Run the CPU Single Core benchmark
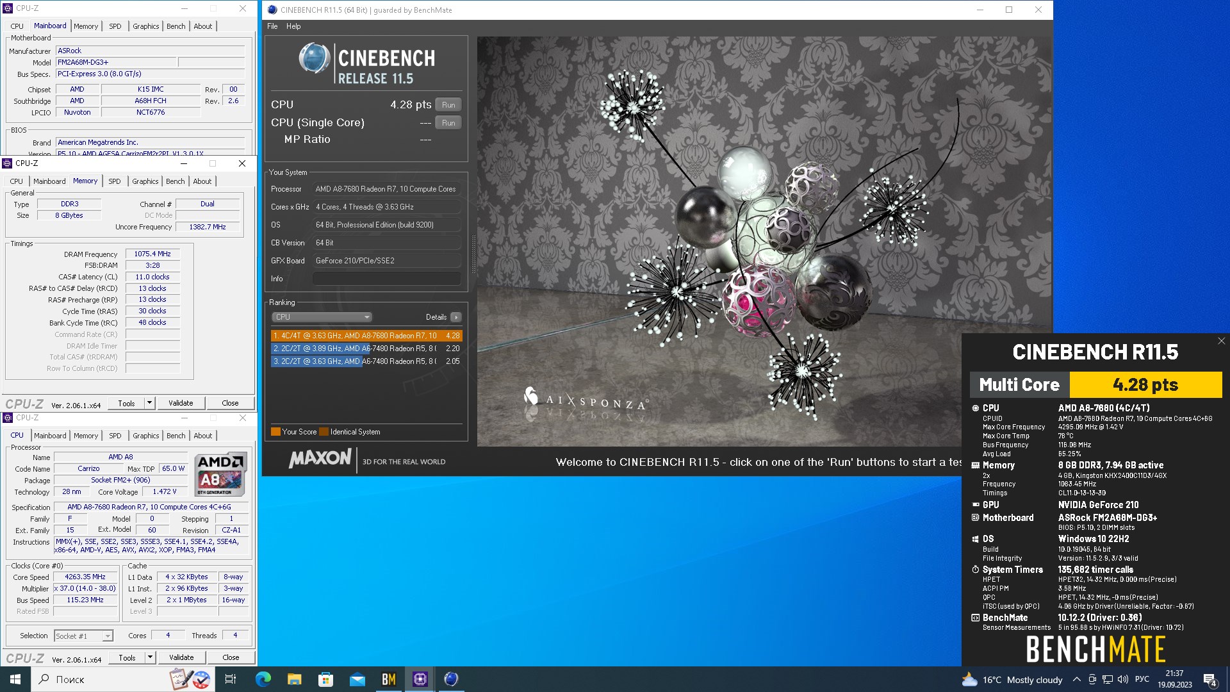Image resolution: width=1230 pixels, height=692 pixels. click(x=448, y=122)
